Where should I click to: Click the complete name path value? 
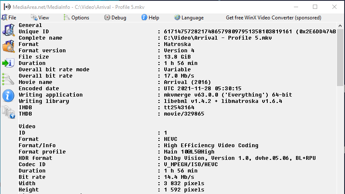click(x=218, y=38)
